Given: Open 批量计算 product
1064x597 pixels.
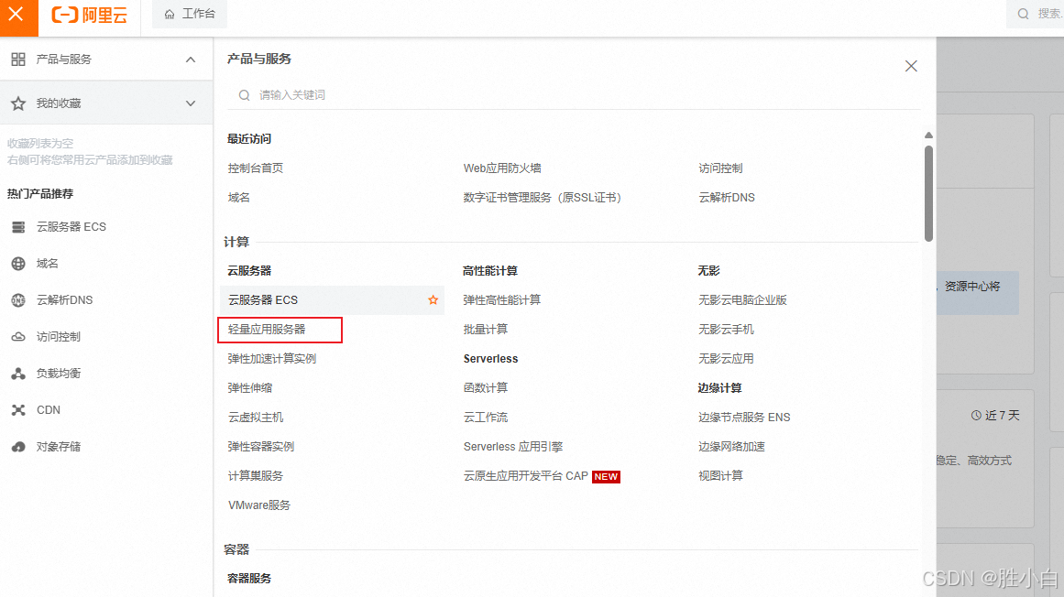Looking at the screenshot, I should [485, 330].
